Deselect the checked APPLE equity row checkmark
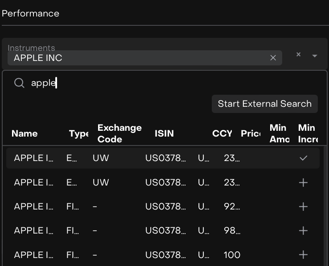This screenshot has height=266, width=329. (303, 158)
